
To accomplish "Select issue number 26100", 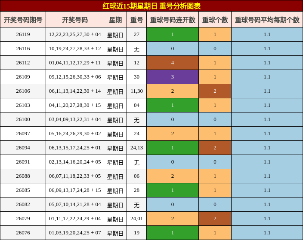I will (23, 119).
